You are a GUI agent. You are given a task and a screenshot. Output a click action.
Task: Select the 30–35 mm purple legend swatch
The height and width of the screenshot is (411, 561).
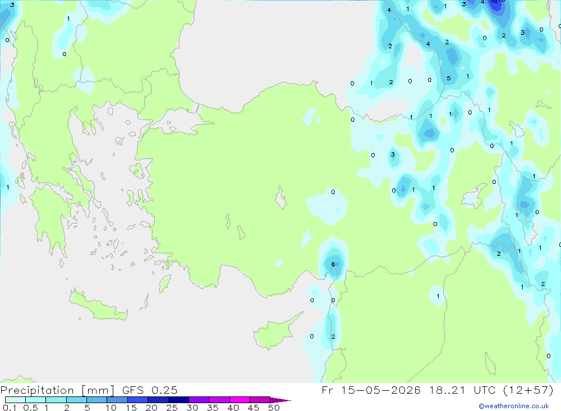click(x=199, y=400)
